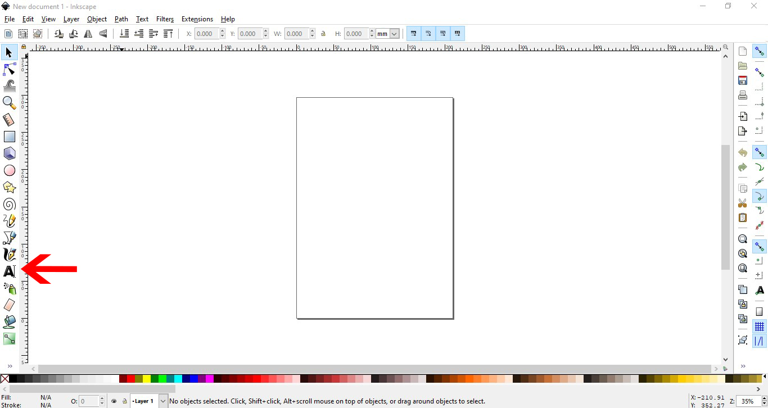Click the clipboard paste icon

pyautogui.click(x=743, y=217)
